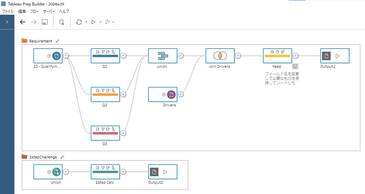This screenshot has height=194, width=365.
Task: Open the Run flow dropdown arrow
Action: (x=101, y=22)
